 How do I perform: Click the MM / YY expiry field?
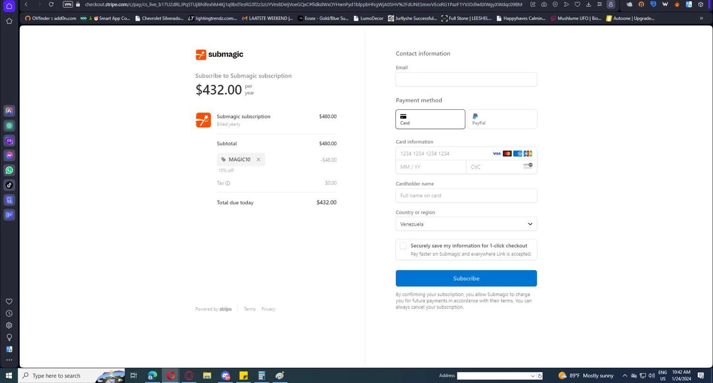coord(431,167)
